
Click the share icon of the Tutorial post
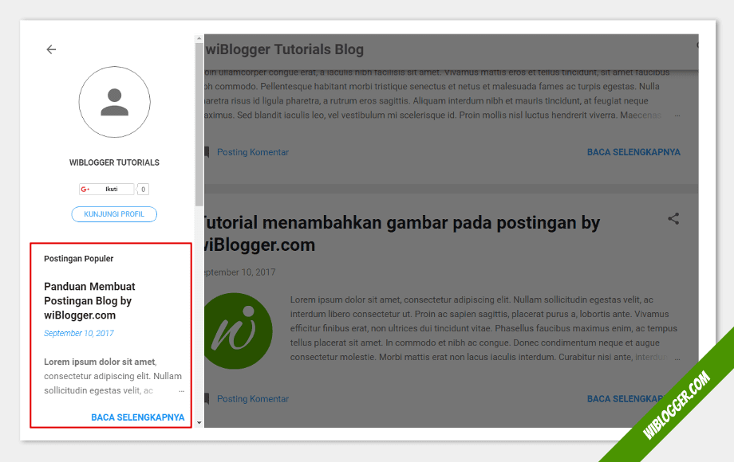673,218
